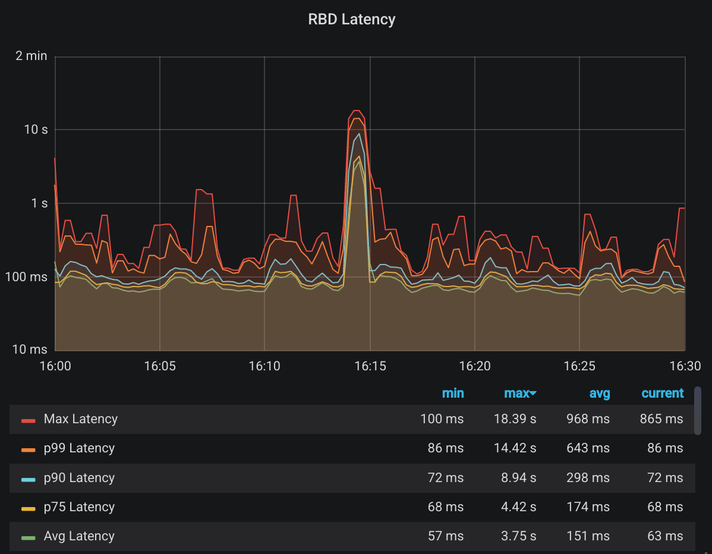Sort legend by current column header
The width and height of the screenshot is (712, 554).
coord(662,394)
